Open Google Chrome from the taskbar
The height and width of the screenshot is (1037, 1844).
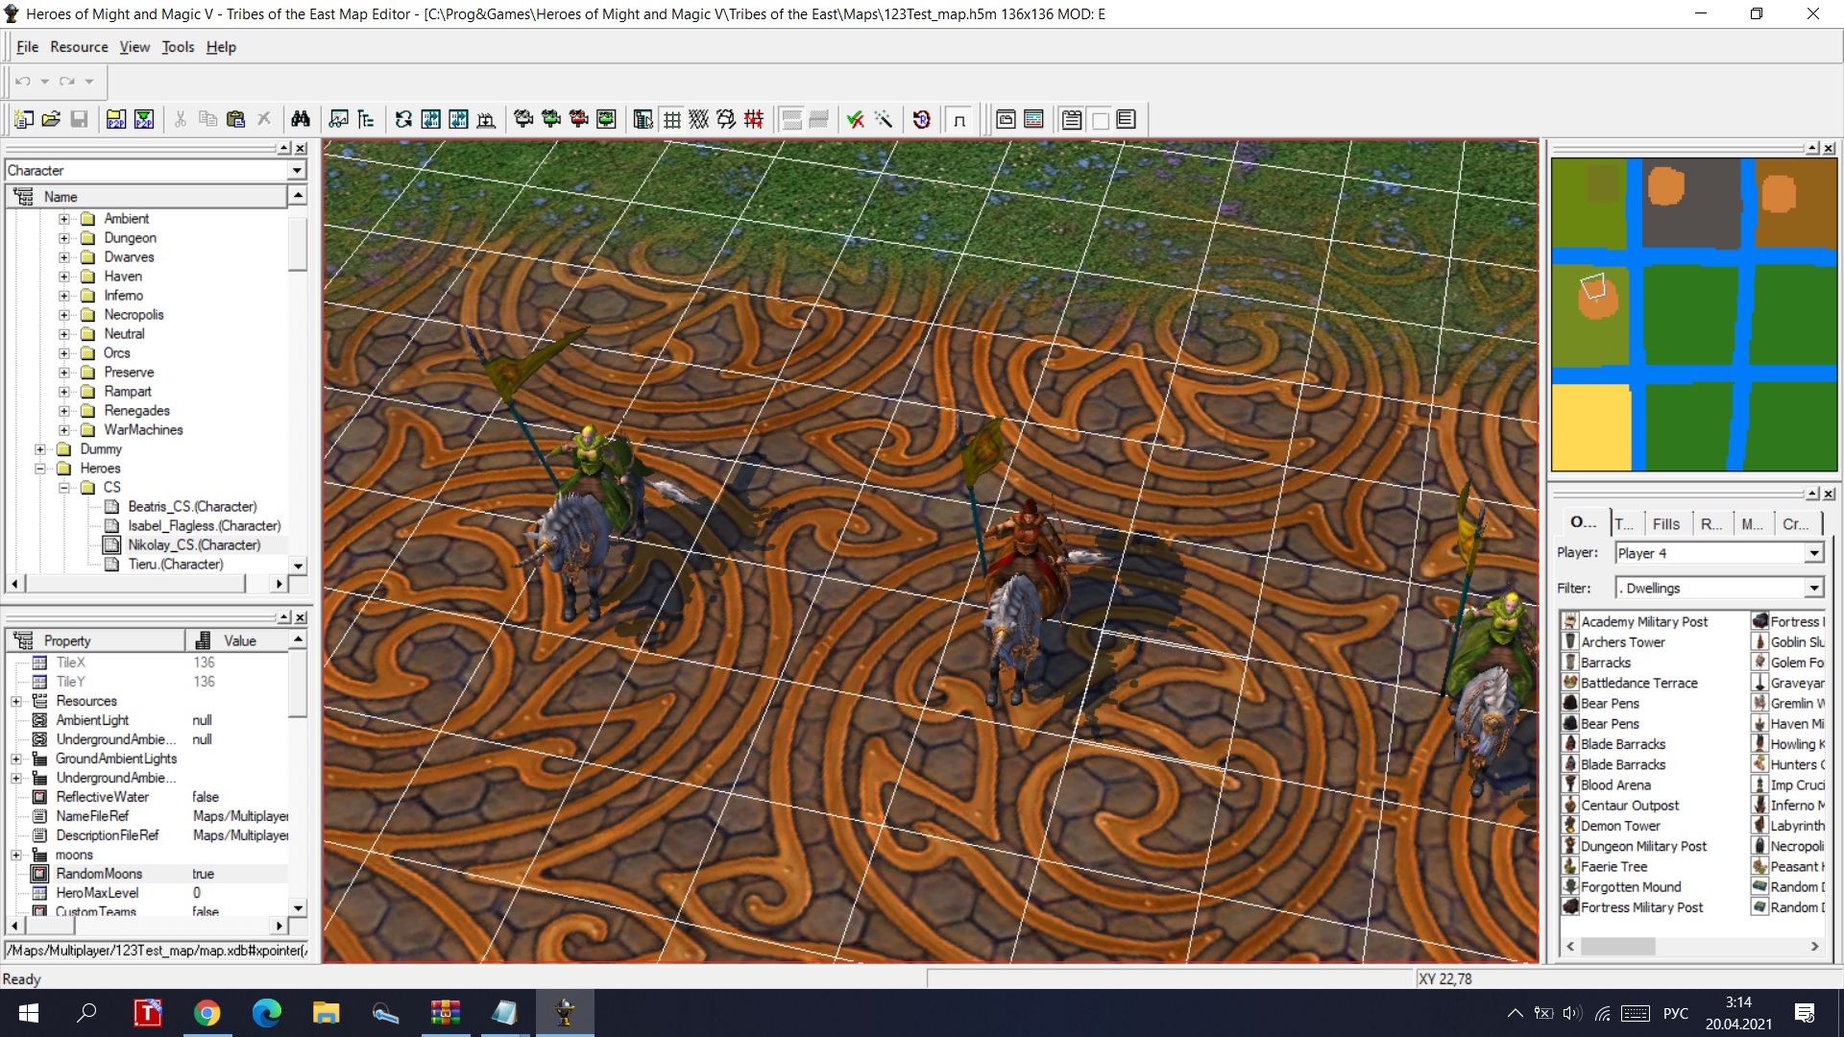click(x=206, y=1013)
